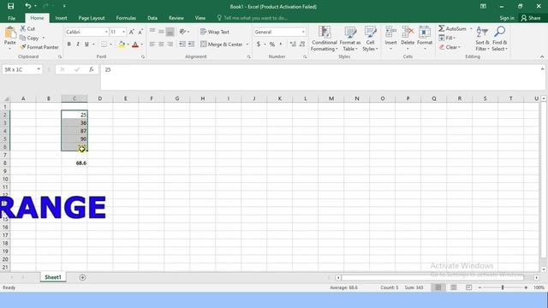Open the Name Box dropdown

click(39, 69)
